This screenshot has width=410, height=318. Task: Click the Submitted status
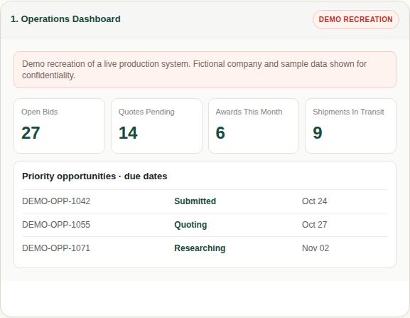(195, 201)
